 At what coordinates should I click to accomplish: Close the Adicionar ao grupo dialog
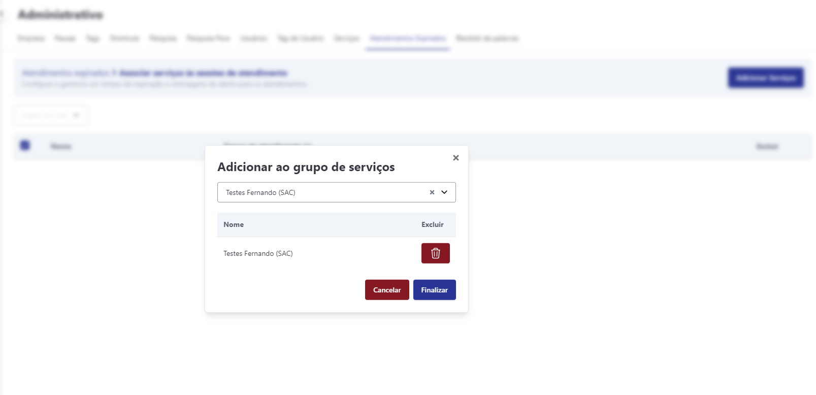point(455,158)
